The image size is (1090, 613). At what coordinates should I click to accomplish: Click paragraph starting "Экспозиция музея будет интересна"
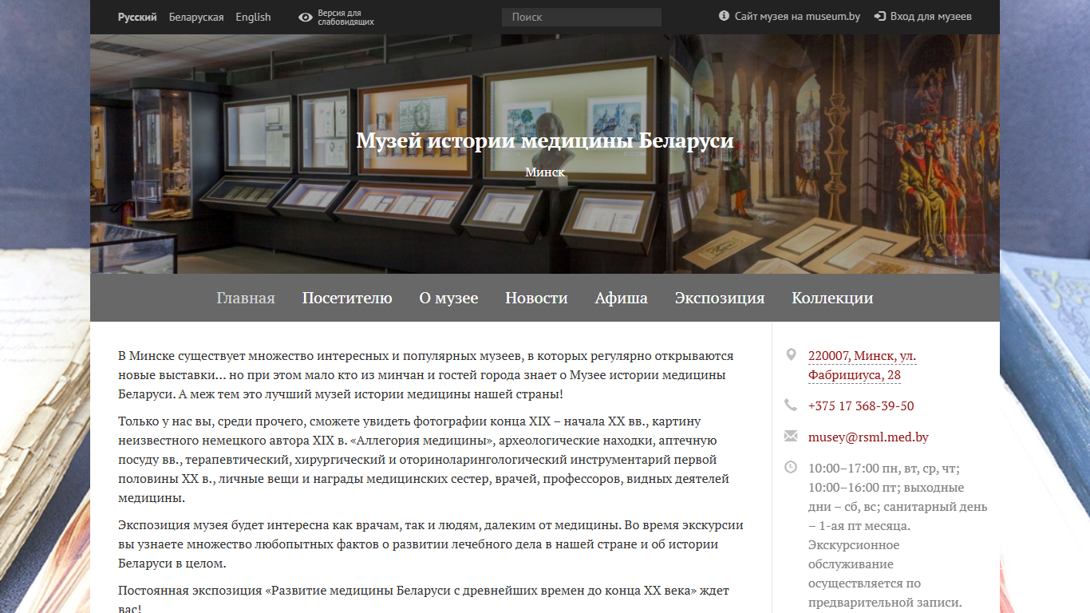(431, 544)
